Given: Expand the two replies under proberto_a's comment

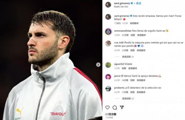Looking at the screenshot, I should 128,98.
